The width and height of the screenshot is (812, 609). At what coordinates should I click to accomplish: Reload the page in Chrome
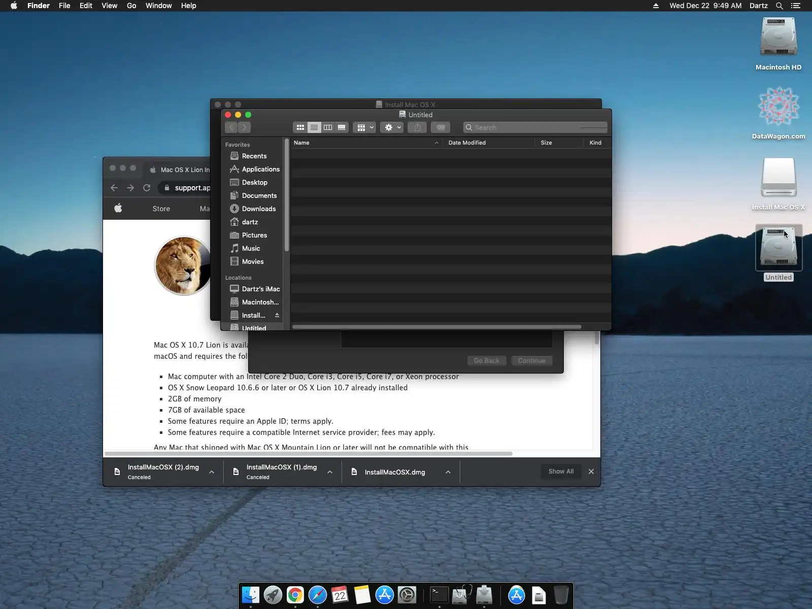click(x=147, y=188)
